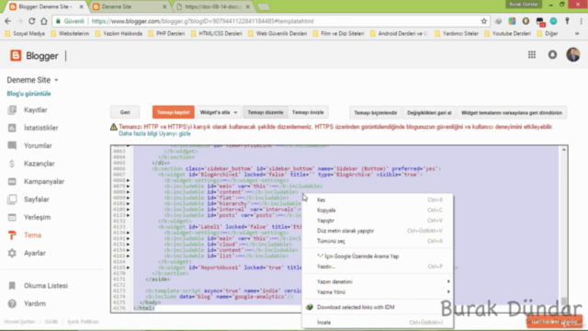
Task: Click the İstatistikler stats icon
Action: [x=12, y=128]
